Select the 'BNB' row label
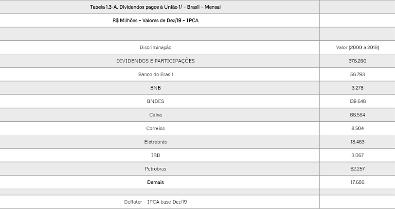Viewport: 395px width, 209px height. [x=155, y=88]
